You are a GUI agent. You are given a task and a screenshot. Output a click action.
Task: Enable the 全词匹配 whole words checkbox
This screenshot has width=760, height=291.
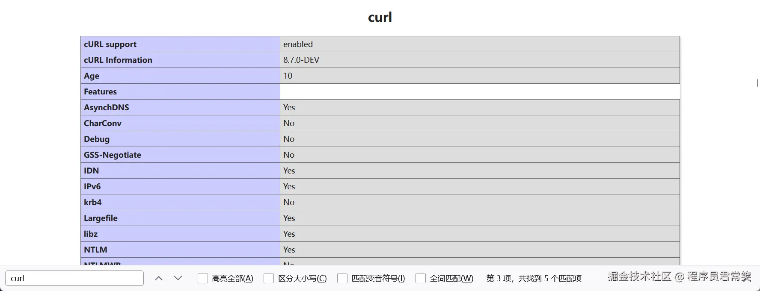421,278
